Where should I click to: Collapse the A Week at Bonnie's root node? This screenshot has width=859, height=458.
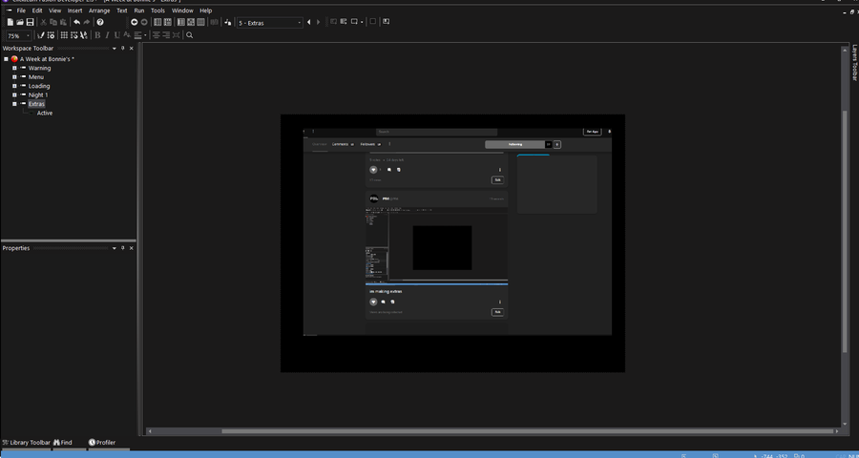6,59
